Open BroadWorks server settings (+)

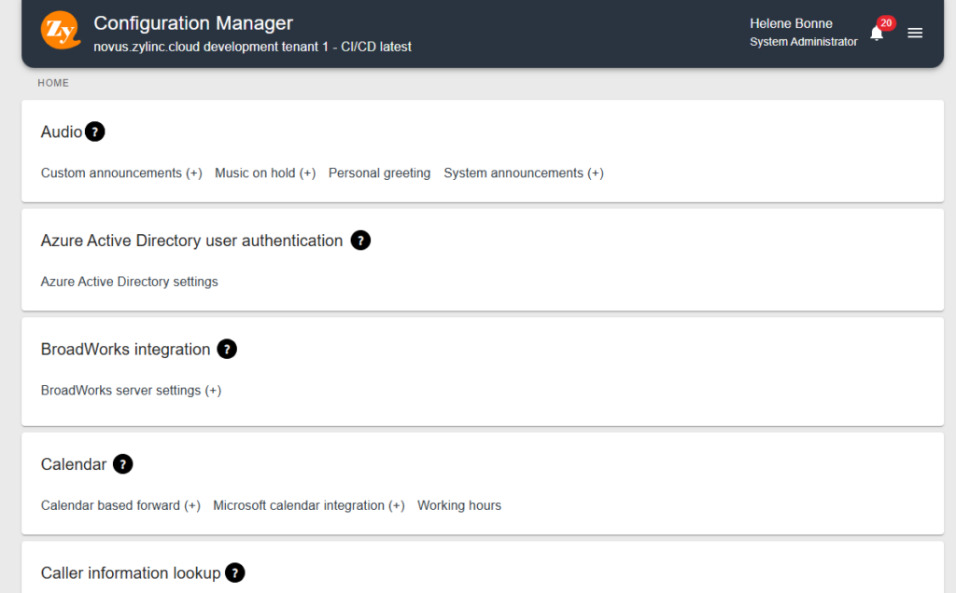tap(131, 391)
